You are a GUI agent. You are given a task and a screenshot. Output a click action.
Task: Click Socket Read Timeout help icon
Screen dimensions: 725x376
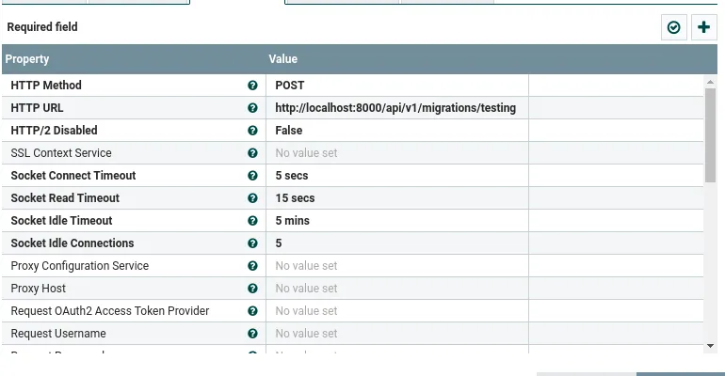coord(252,198)
